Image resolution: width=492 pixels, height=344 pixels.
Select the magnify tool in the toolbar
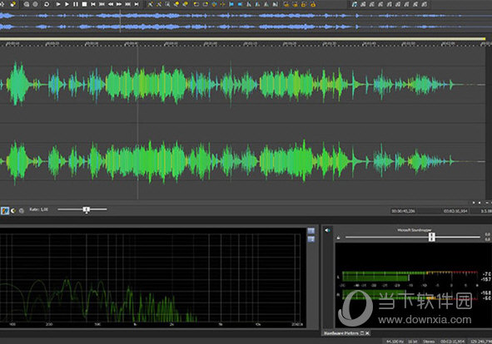(167, 4)
